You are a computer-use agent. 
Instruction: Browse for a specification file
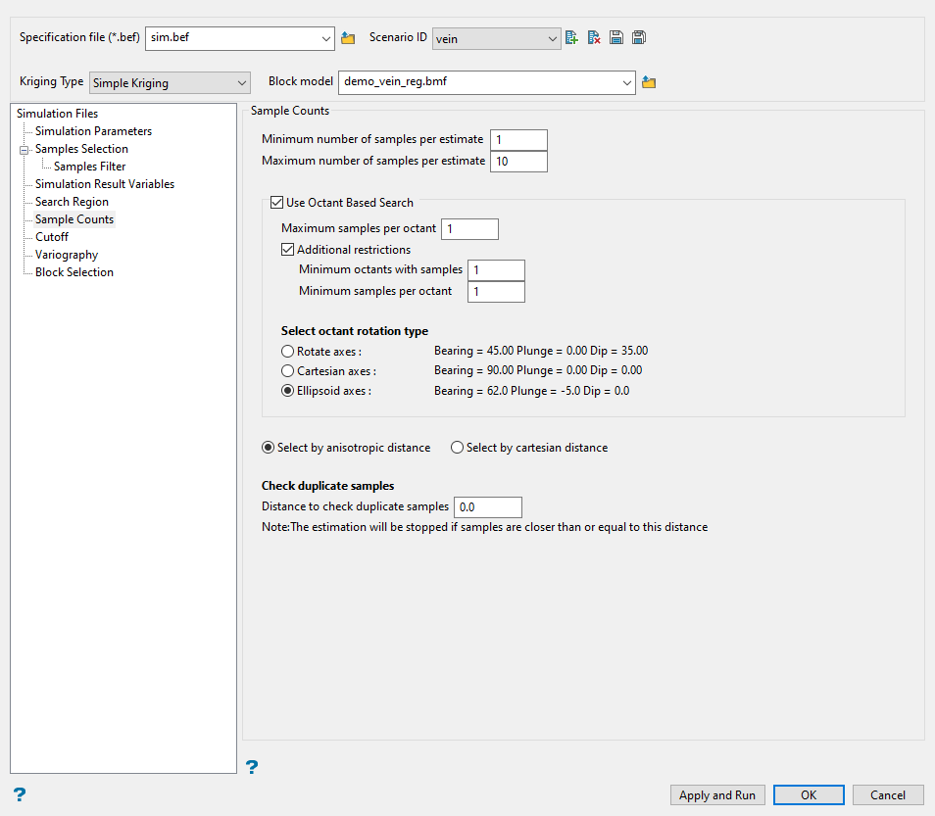click(x=348, y=38)
